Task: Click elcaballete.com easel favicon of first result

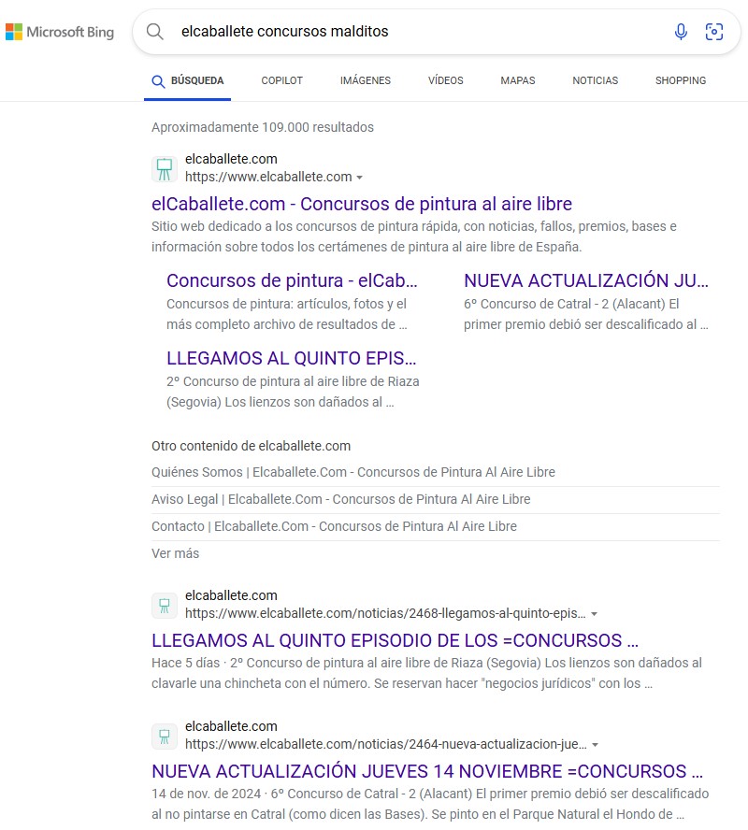Action: 165,169
